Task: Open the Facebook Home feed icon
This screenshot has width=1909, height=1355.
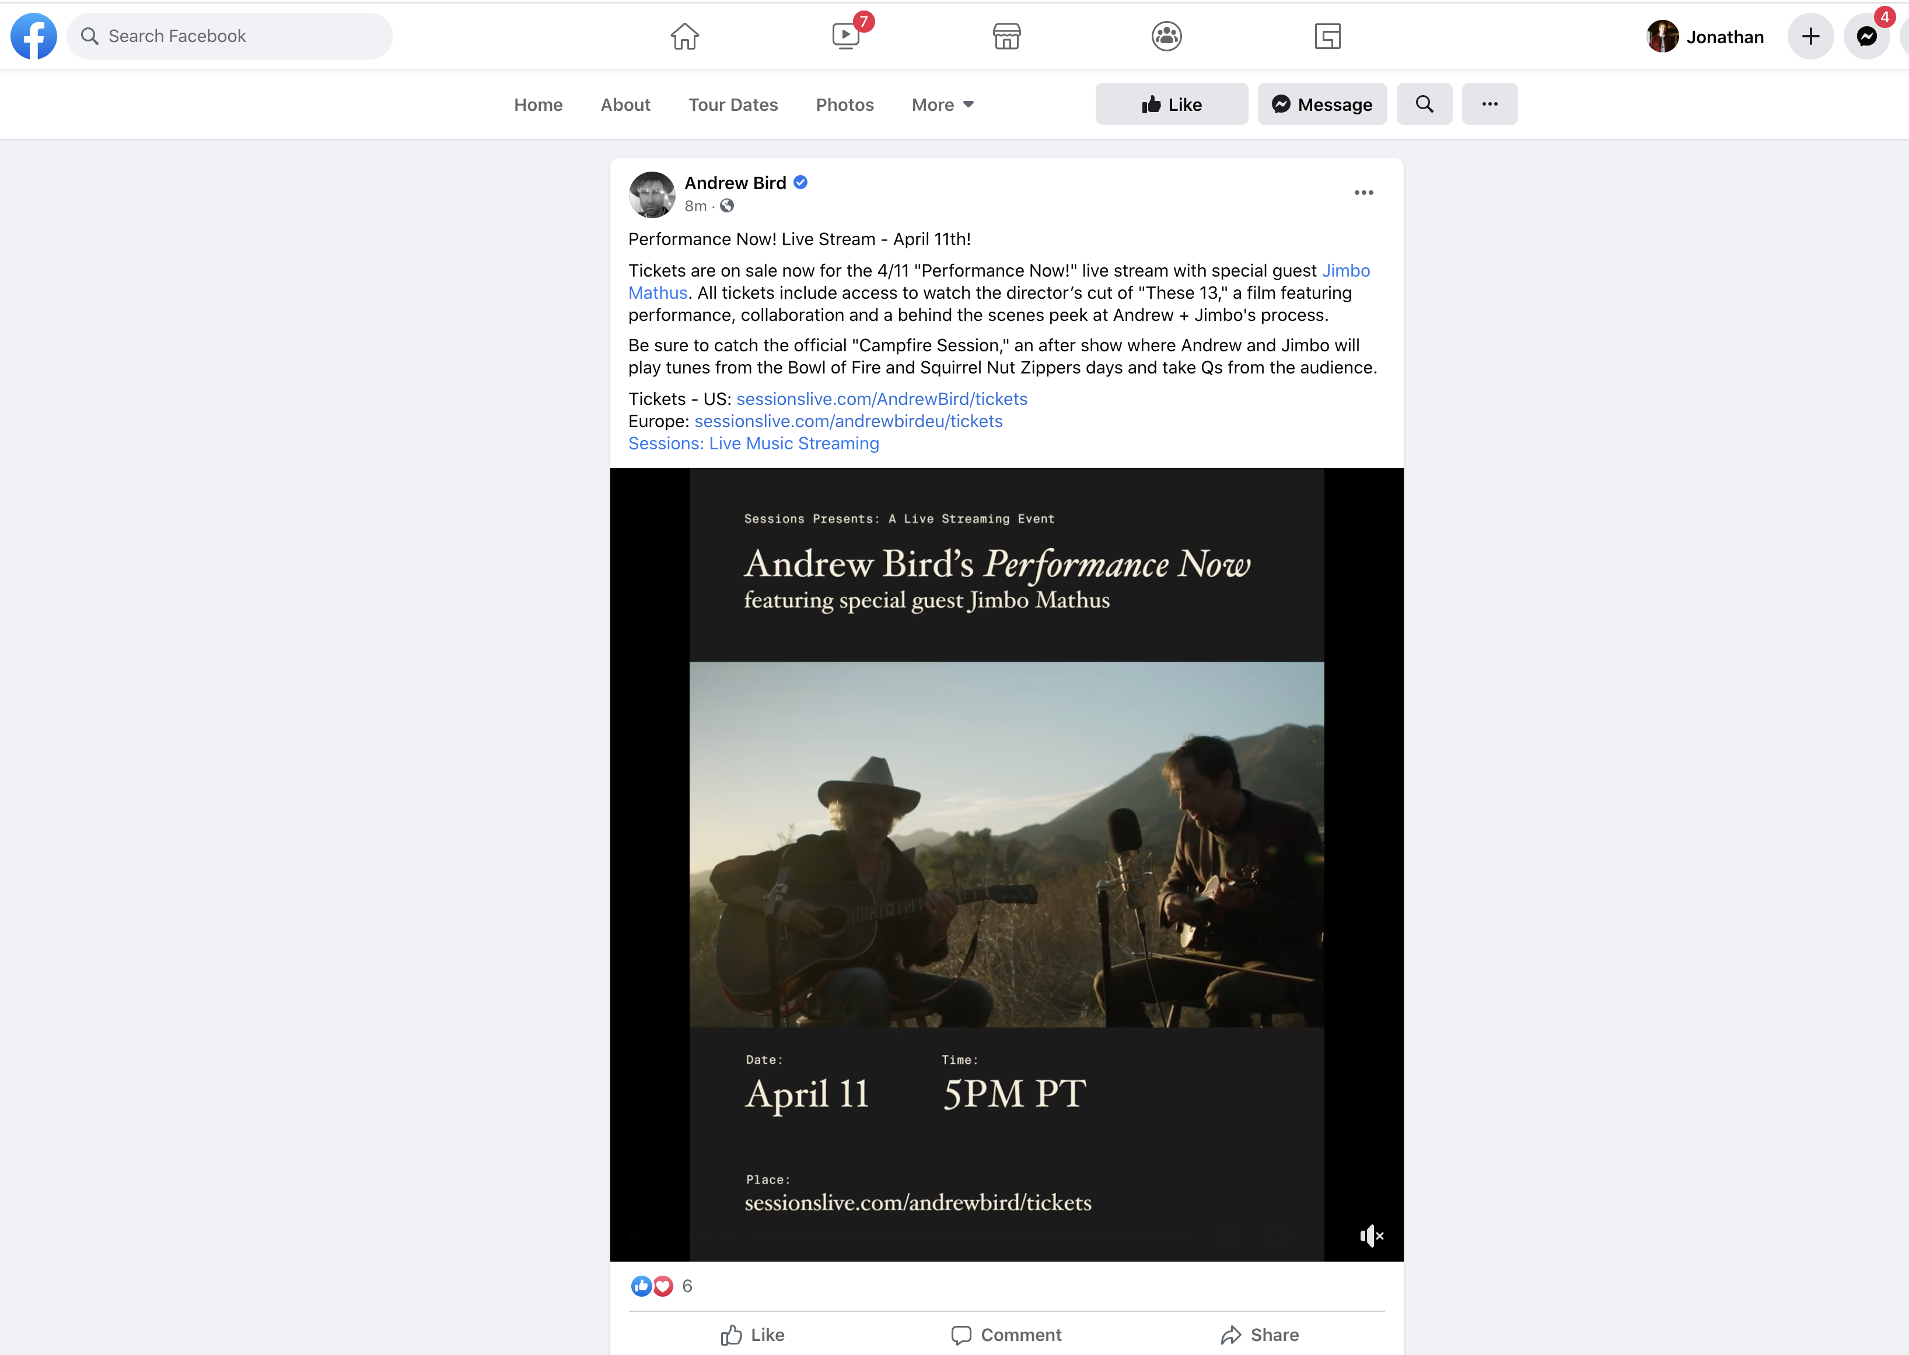Action: [684, 36]
